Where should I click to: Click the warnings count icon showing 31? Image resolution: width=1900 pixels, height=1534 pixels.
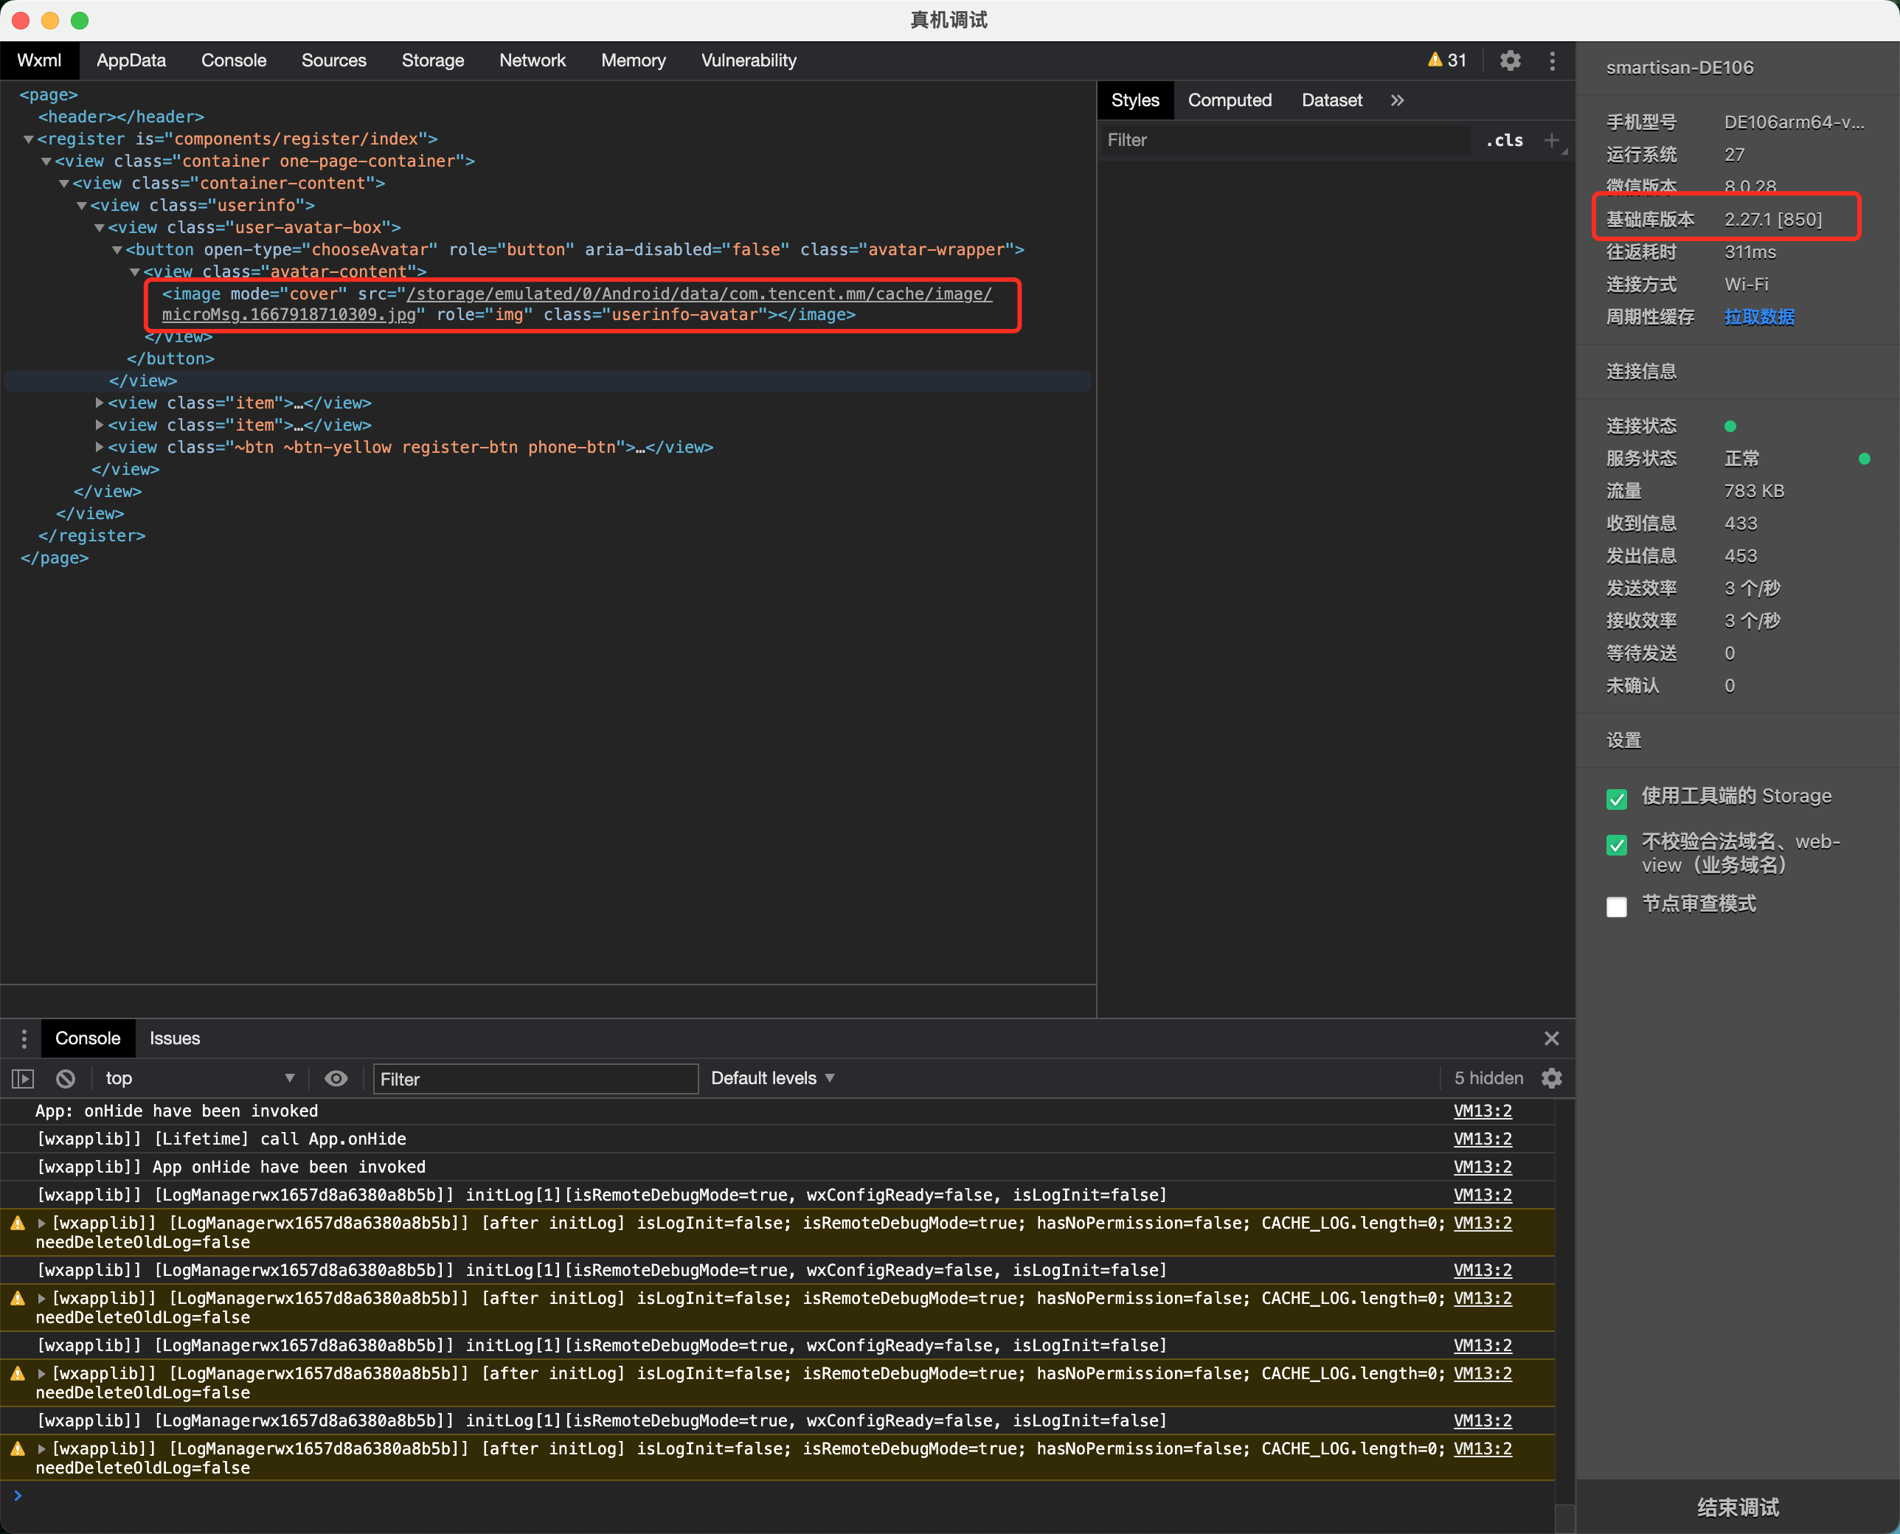[x=1446, y=60]
